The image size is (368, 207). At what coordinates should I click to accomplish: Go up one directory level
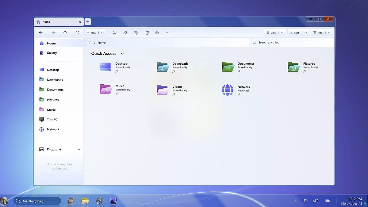65,33
